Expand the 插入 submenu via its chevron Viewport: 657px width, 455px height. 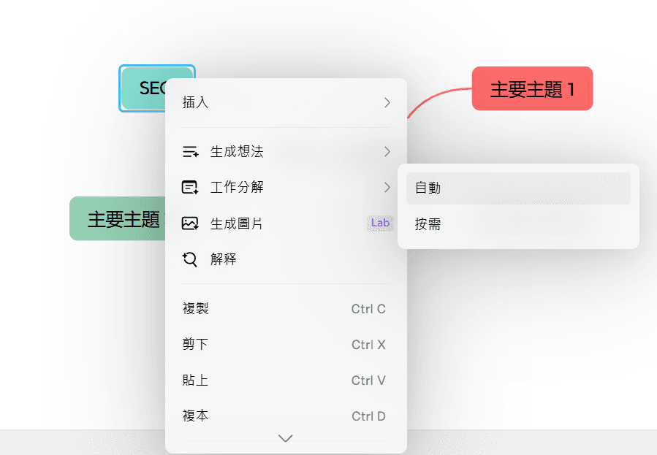pos(387,102)
